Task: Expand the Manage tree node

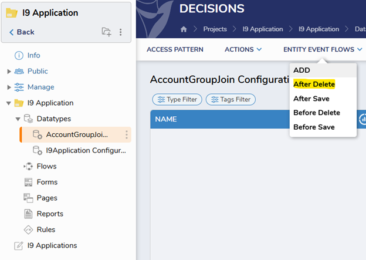Action: point(9,87)
